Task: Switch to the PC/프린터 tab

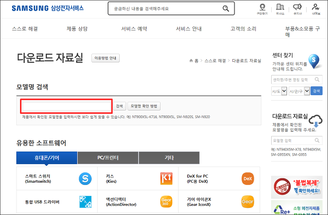Action: [108, 158]
